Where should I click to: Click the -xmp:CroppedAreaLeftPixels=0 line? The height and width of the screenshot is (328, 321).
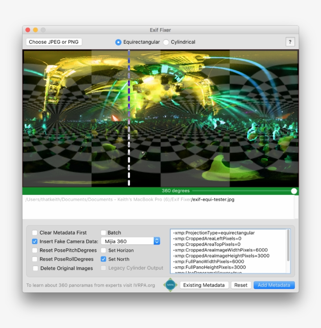(x=207, y=239)
